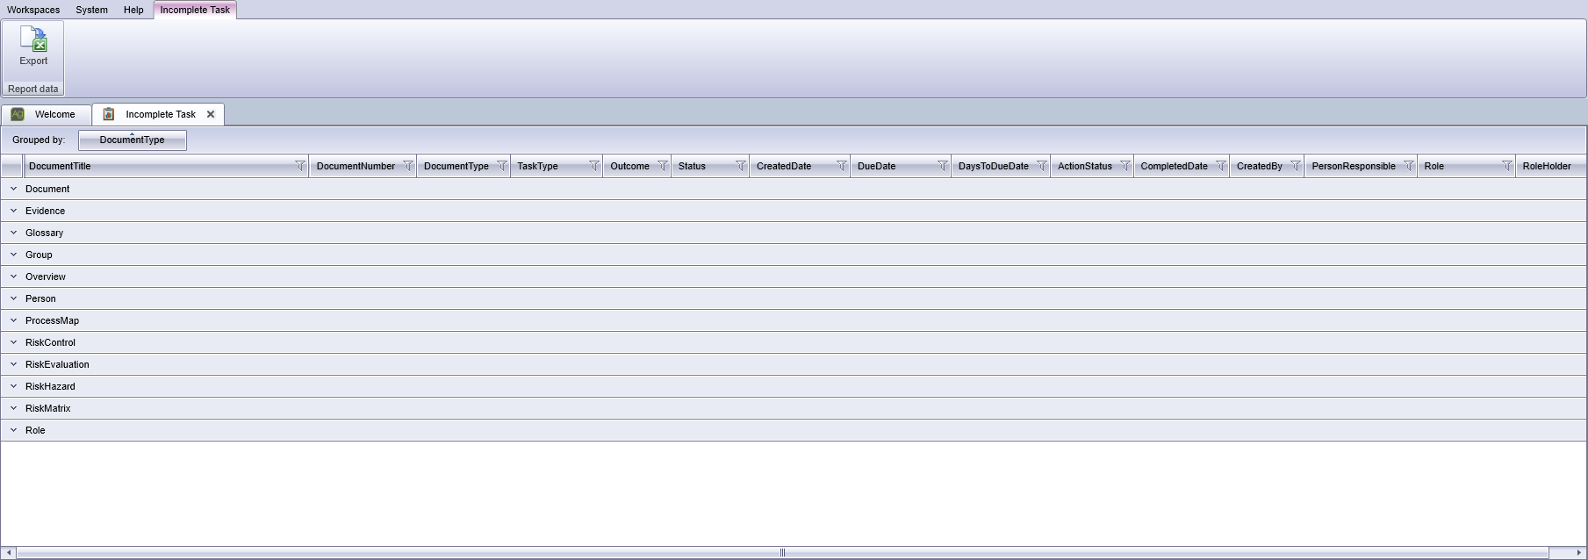This screenshot has height=560, width=1588.
Task: Filter the CreatedBy column
Action: (x=1295, y=166)
